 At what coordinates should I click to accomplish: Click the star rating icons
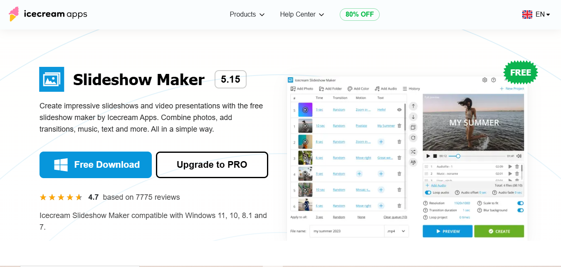pos(61,197)
